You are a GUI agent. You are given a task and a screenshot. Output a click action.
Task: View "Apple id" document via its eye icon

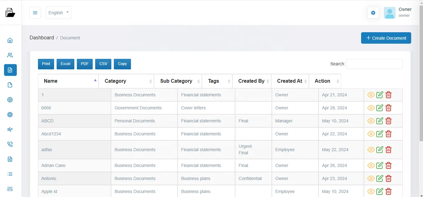click(x=371, y=191)
